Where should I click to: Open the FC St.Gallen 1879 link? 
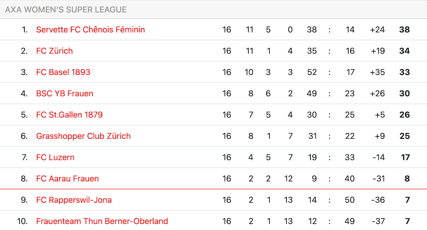pos(69,115)
